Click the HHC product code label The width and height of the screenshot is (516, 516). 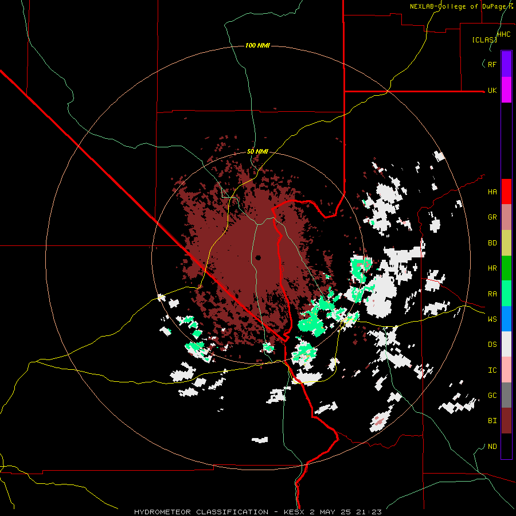[504, 34]
